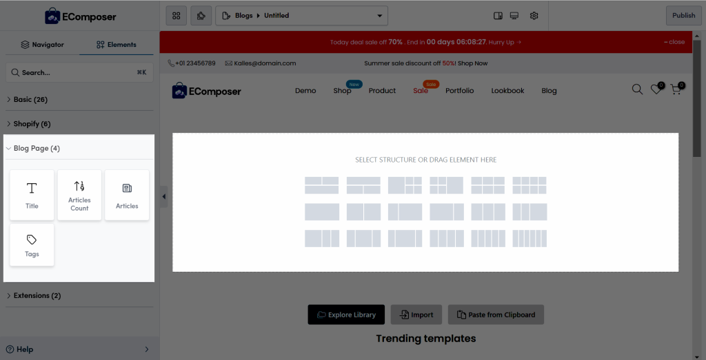
Task: Click Paste from Clipboard button
Action: 496,315
